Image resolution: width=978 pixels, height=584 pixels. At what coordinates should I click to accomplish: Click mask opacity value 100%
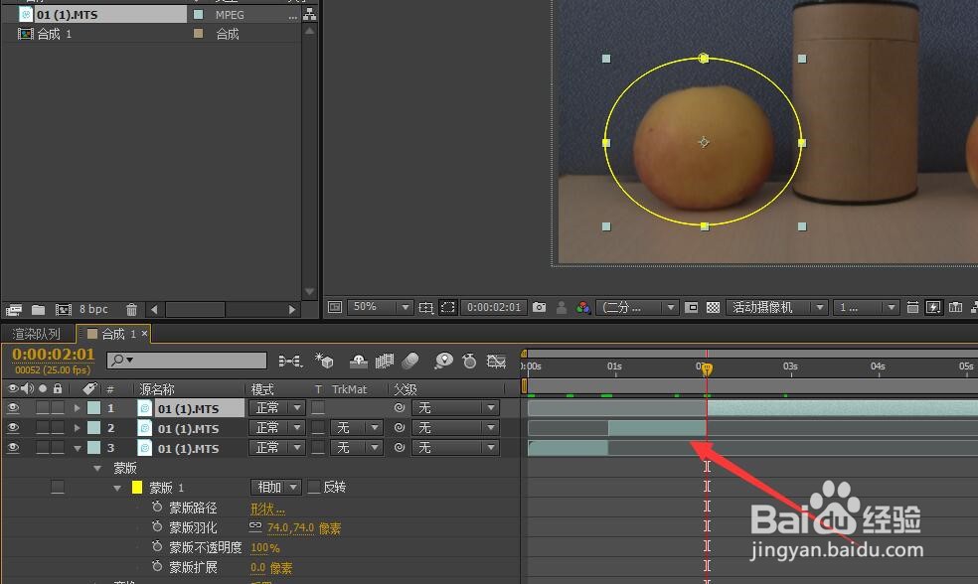[x=265, y=548]
